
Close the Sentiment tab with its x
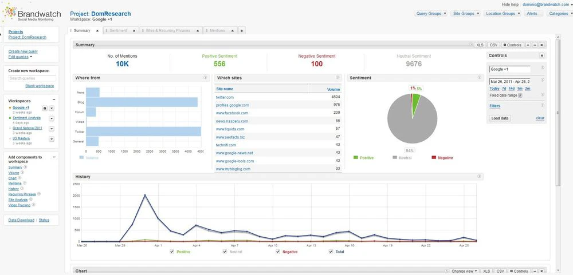click(134, 31)
